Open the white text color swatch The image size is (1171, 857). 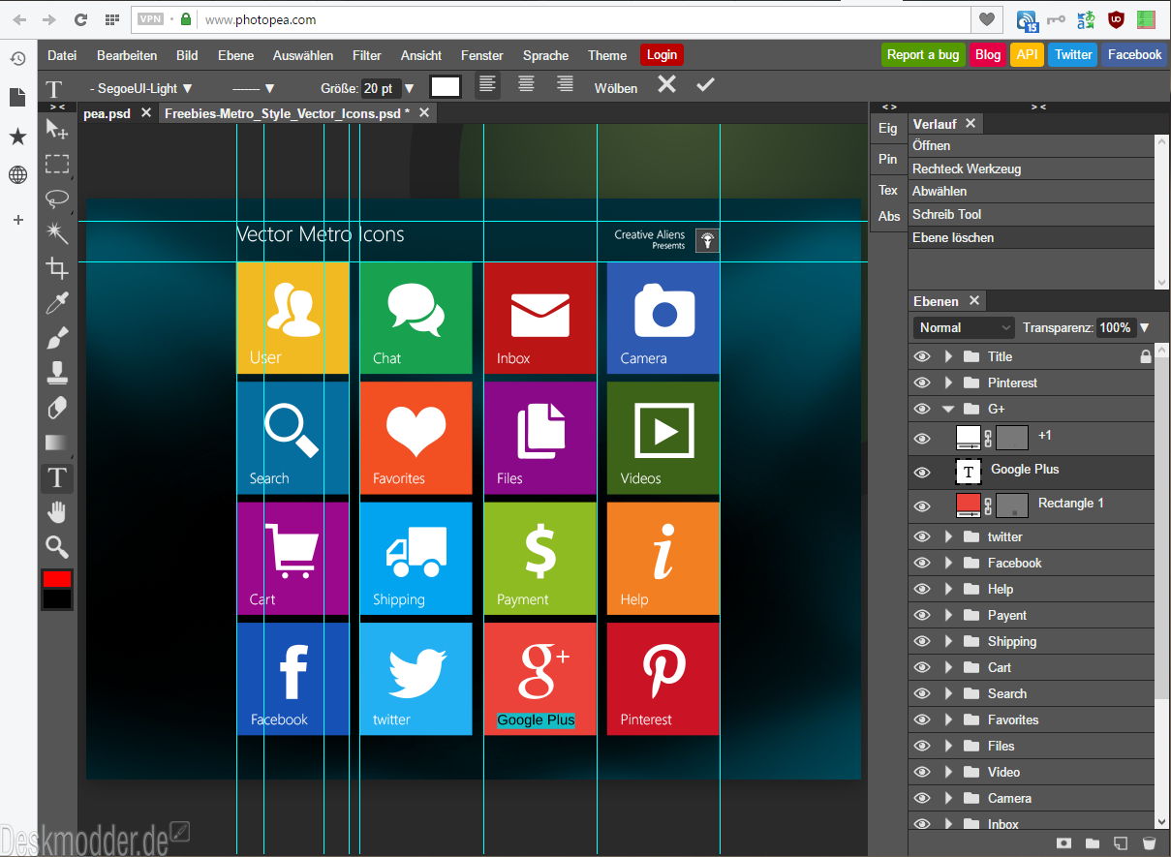446,86
